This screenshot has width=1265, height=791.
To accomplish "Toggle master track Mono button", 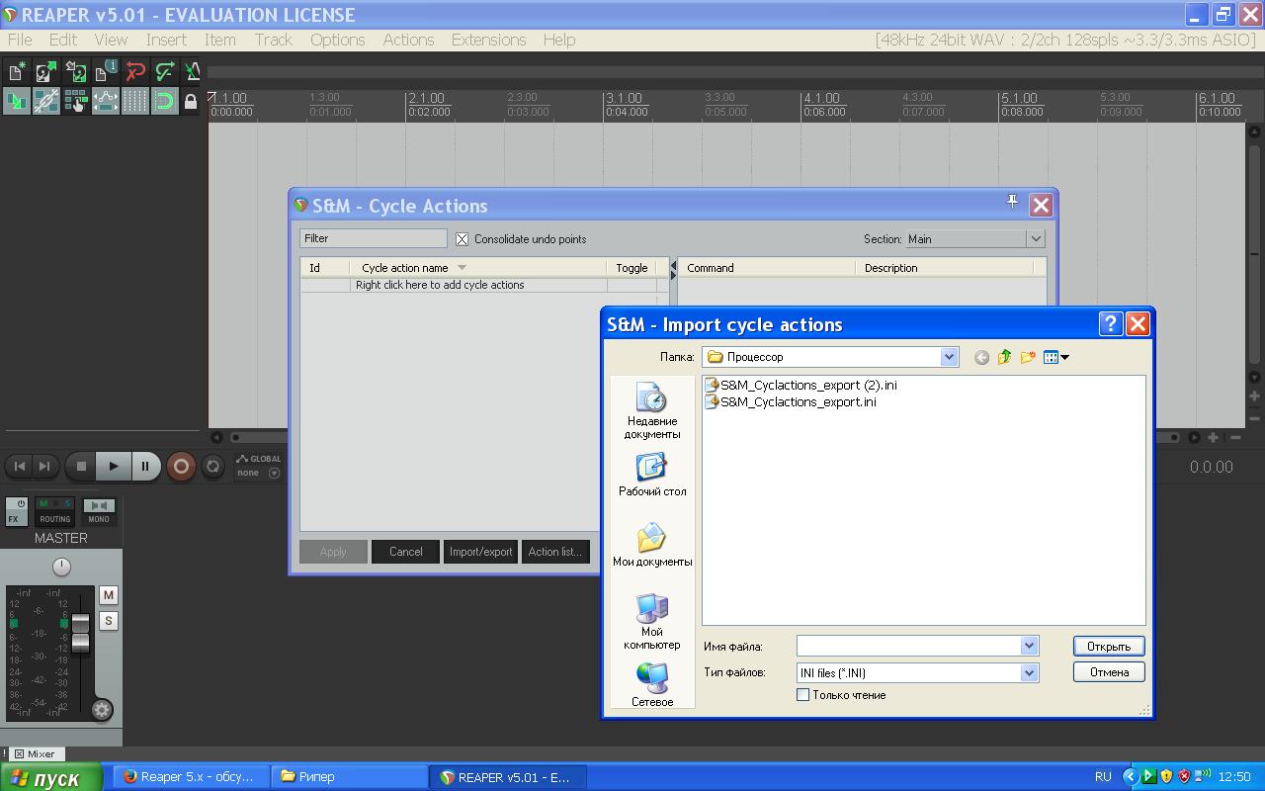I will [x=99, y=511].
